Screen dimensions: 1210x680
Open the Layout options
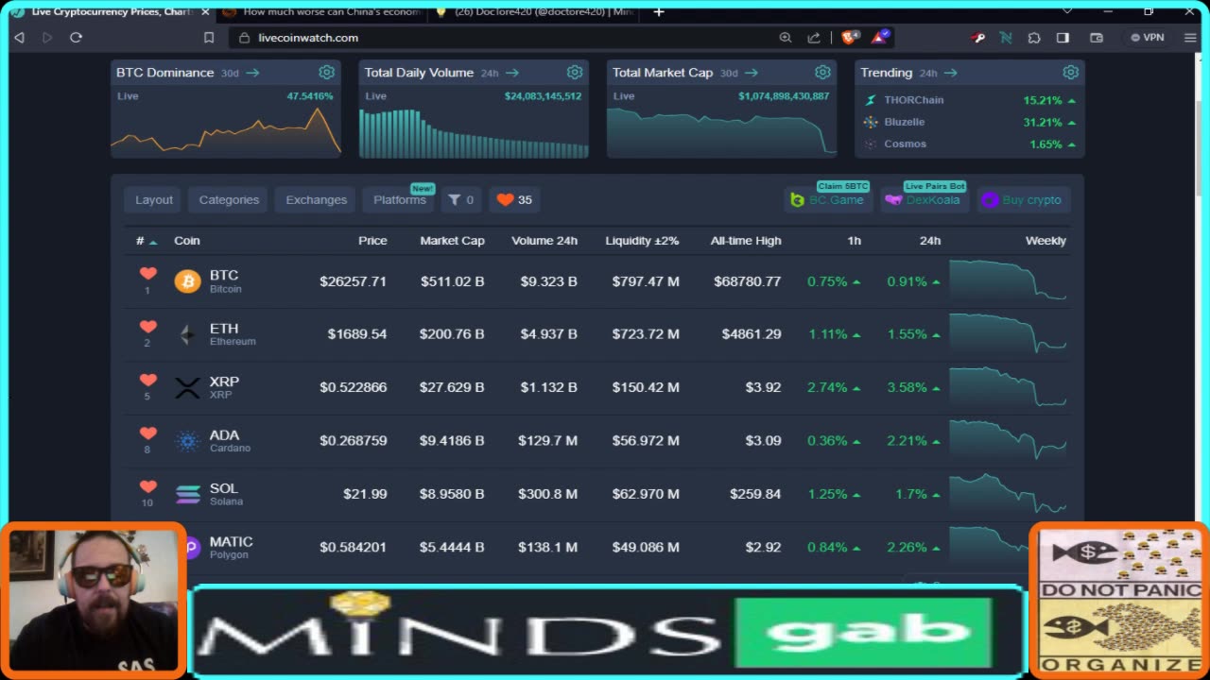point(154,199)
